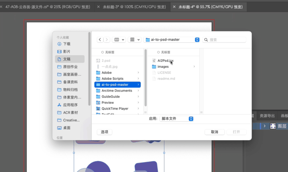288x172 pixels.
Task: Click the first column's 无标签 header
Action: (108, 52)
